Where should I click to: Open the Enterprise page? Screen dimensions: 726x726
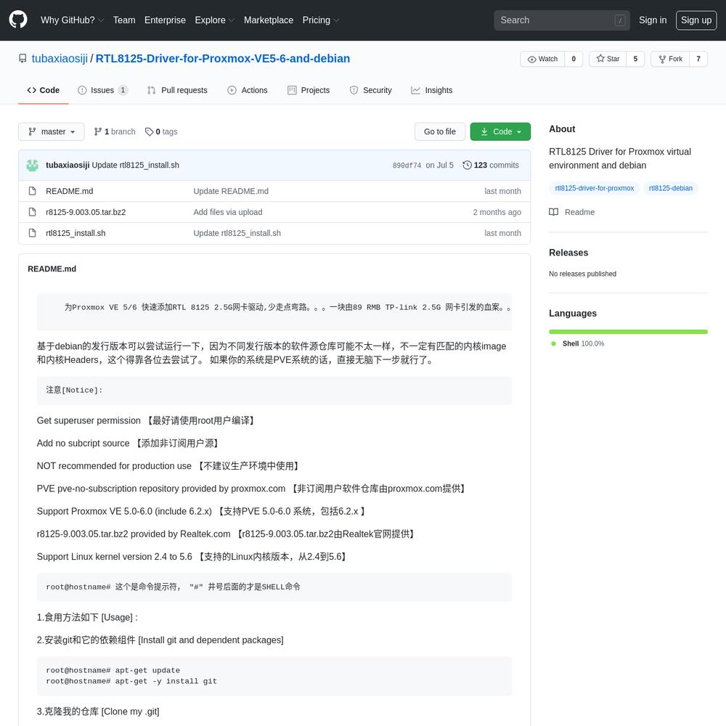coord(165,20)
